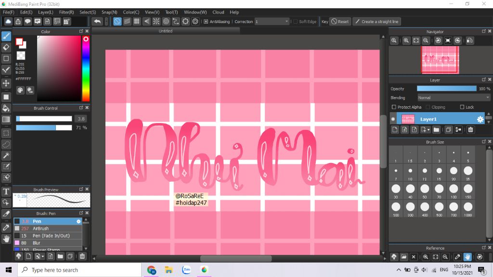Select Blur brush in list
This screenshot has width=493, height=277.
(x=48, y=243)
